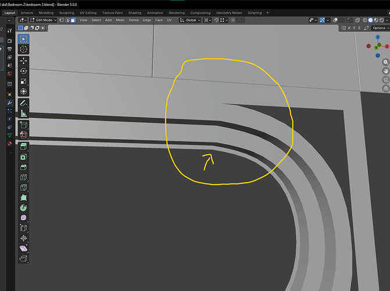Toggle Z axis mesh mirror
Image resolution: width=390 pixels, height=291 pixels.
[359, 28]
